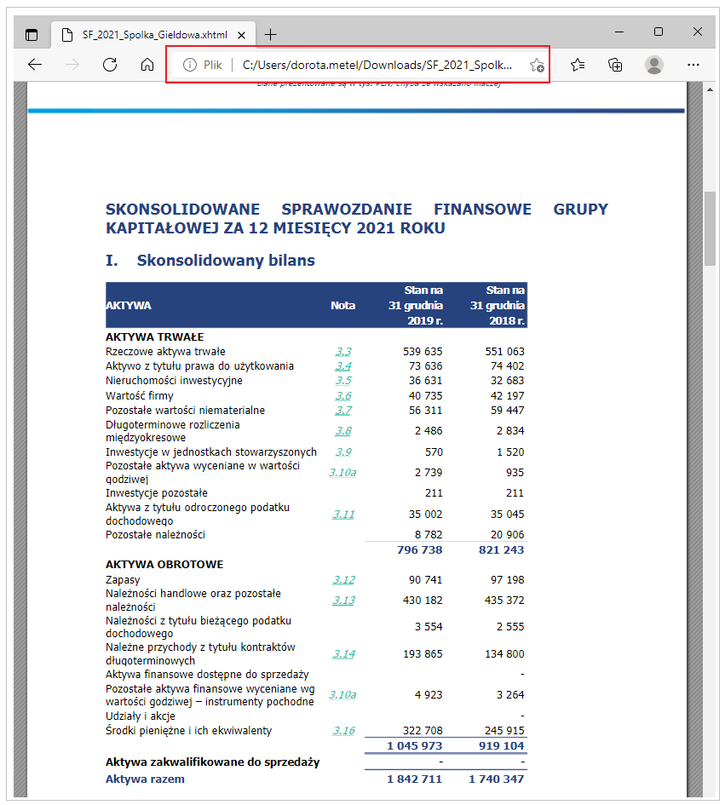
Task: Open note link 3.9
Action: 343,451
